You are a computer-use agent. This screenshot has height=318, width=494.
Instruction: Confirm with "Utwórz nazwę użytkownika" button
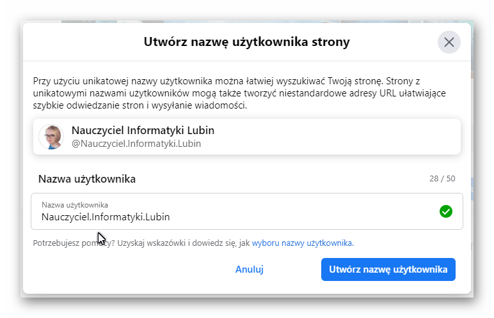[x=388, y=269]
